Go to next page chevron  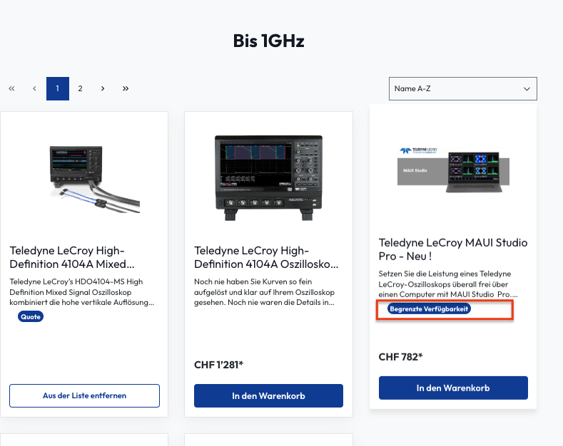[x=103, y=88]
